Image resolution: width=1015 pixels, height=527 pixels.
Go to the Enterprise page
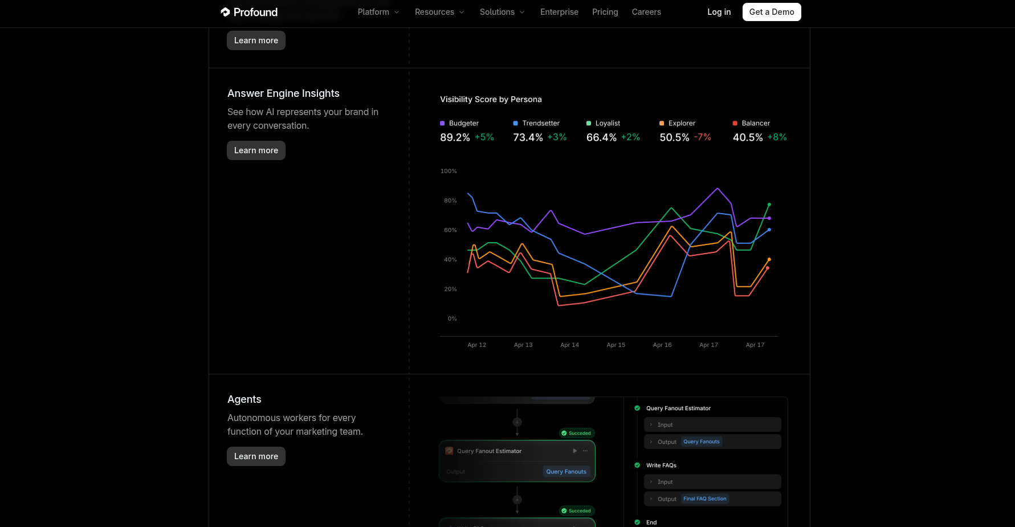(559, 12)
